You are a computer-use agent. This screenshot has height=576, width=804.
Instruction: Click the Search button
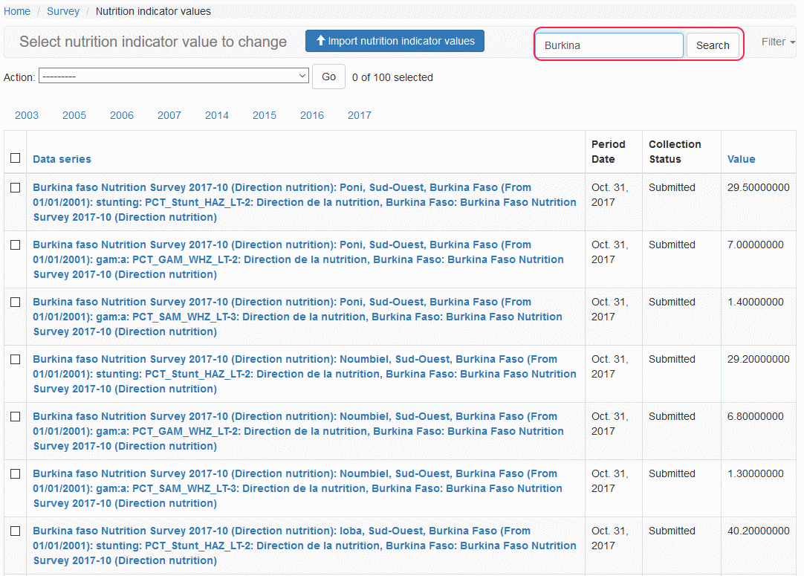[x=712, y=45]
